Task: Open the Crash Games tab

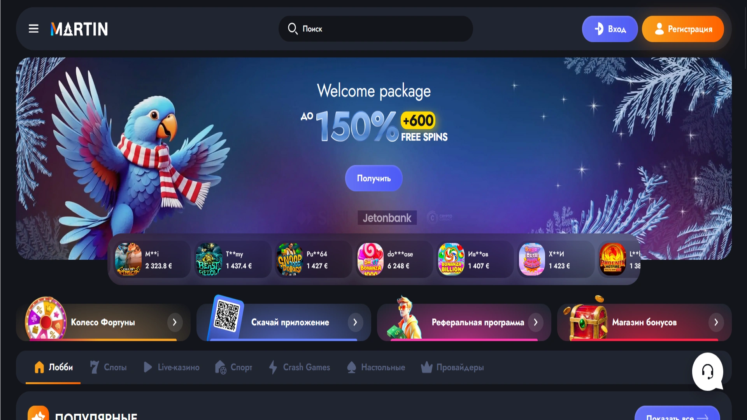Action: click(x=300, y=367)
